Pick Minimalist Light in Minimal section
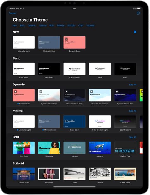 [24, 121]
